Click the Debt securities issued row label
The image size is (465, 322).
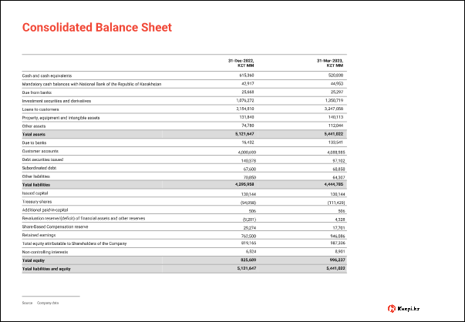pos(43,160)
